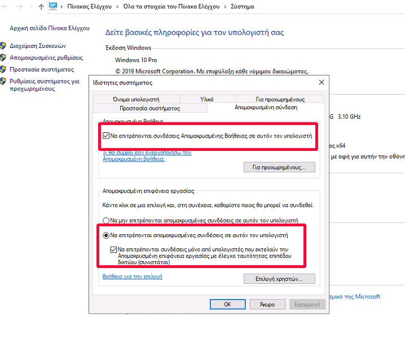Click shield icon beside Ρυθμίσεις συστήματος για προχωρημένους
Image resolution: width=405 pixels, height=348 pixels.
click(x=3, y=81)
